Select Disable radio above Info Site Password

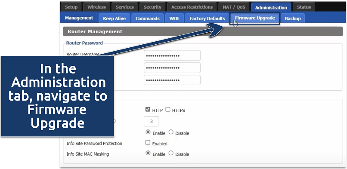[171, 132]
